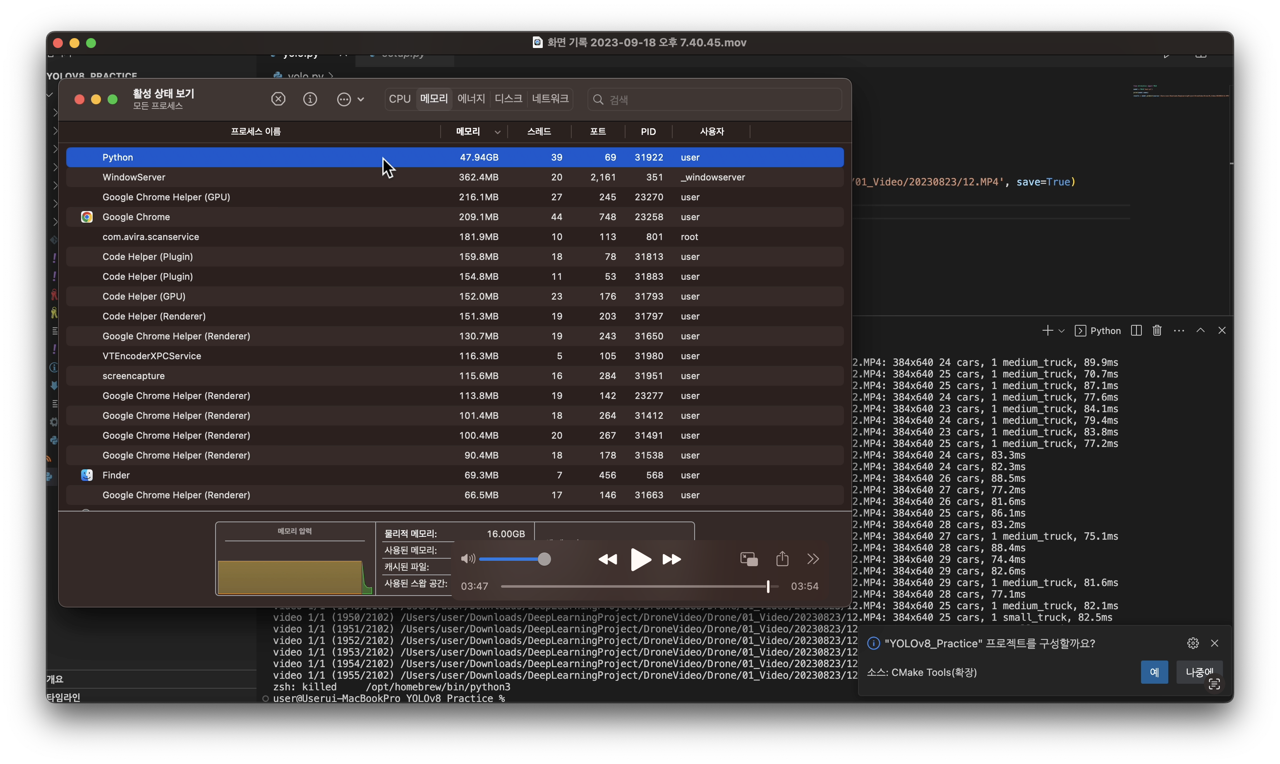Adjust the volume slider knob
1280x764 pixels.
544,559
